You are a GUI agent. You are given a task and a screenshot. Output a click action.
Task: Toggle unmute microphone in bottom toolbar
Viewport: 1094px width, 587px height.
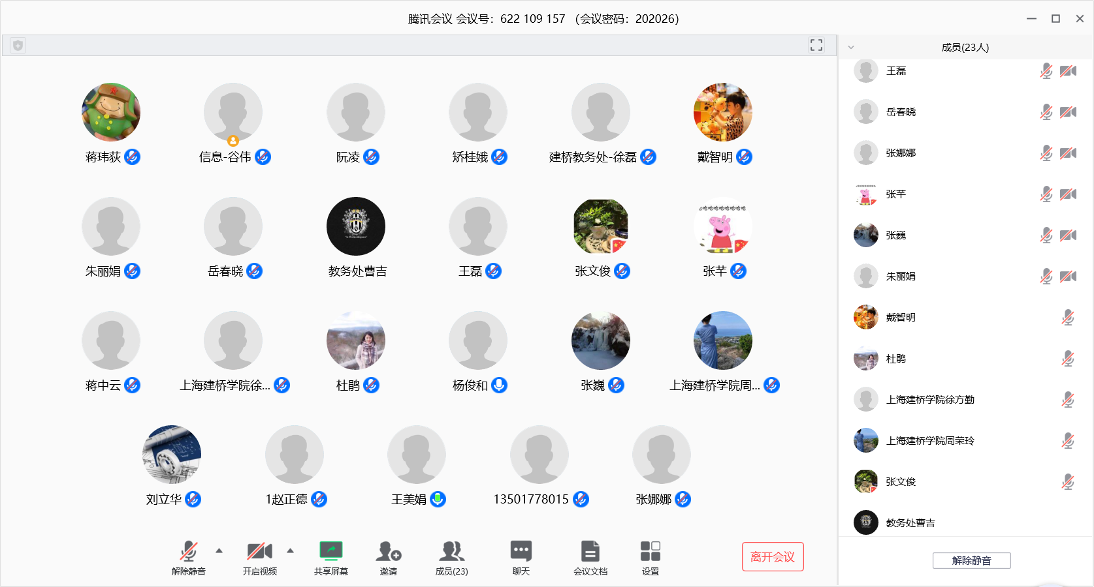click(188, 552)
